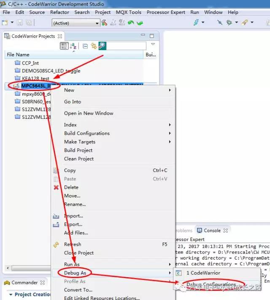Choose Clean Project from the context menu
This screenshot has height=300, width=270.
(x=78, y=159)
